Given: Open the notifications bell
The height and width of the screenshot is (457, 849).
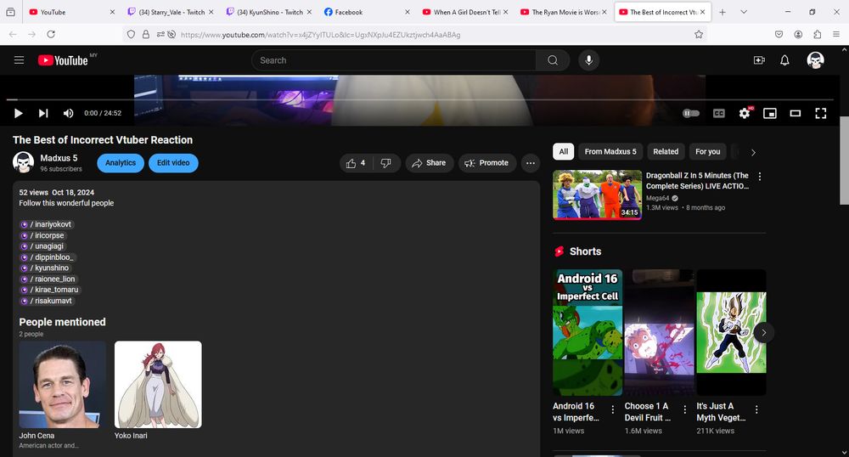Looking at the screenshot, I should [784, 60].
